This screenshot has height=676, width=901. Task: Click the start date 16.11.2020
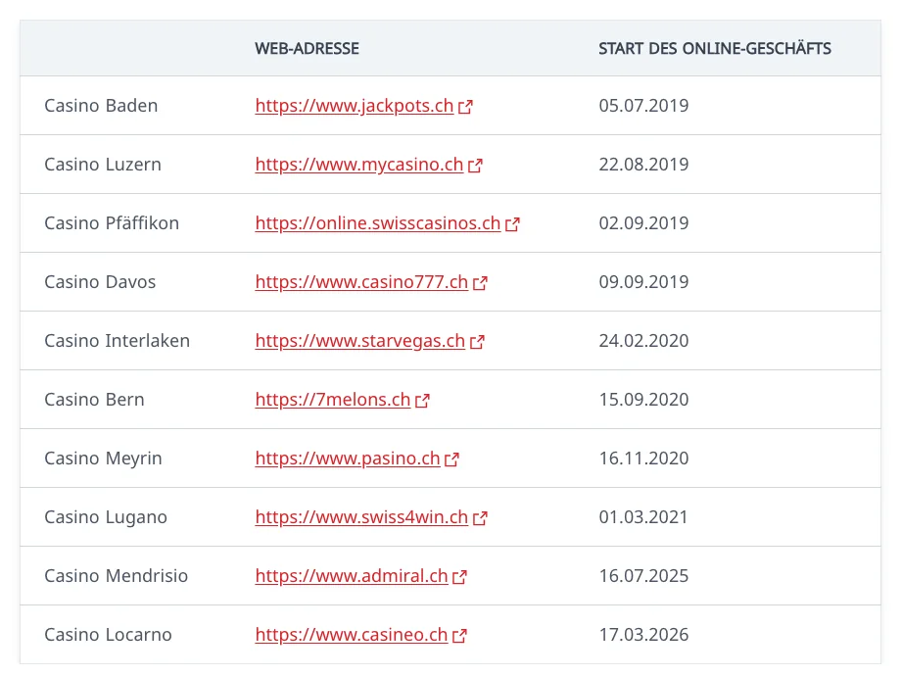pyautogui.click(x=643, y=459)
